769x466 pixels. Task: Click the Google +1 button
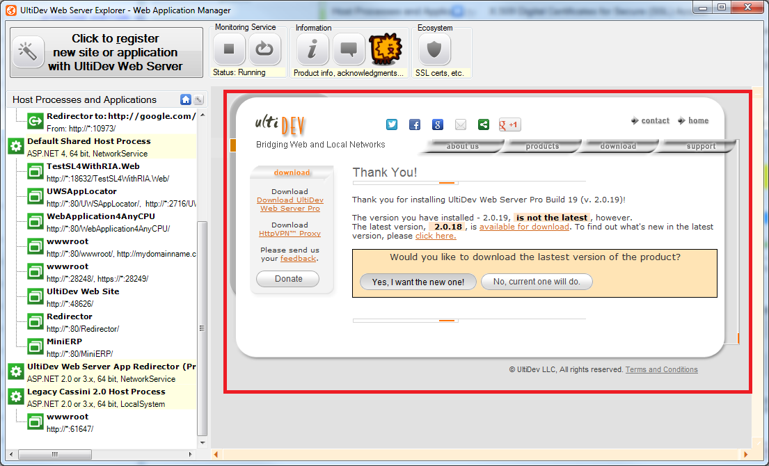pyautogui.click(x=509, y=124)
